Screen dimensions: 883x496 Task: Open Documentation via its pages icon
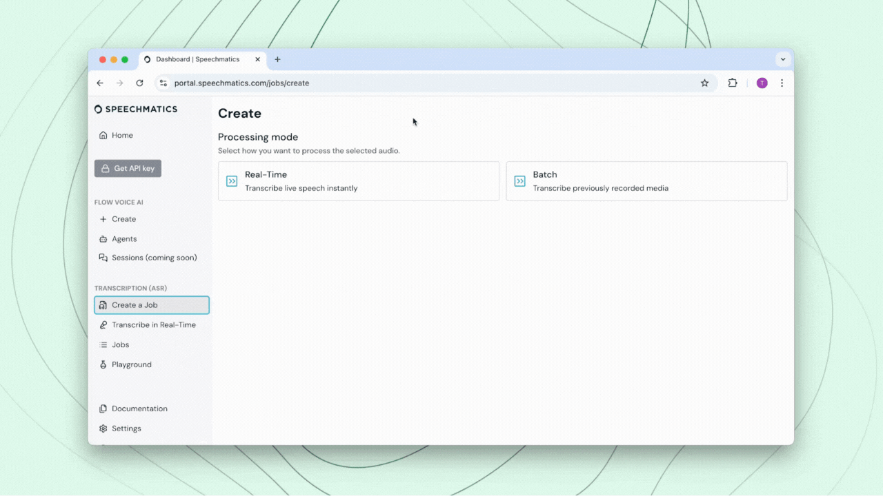coord(103,409)
